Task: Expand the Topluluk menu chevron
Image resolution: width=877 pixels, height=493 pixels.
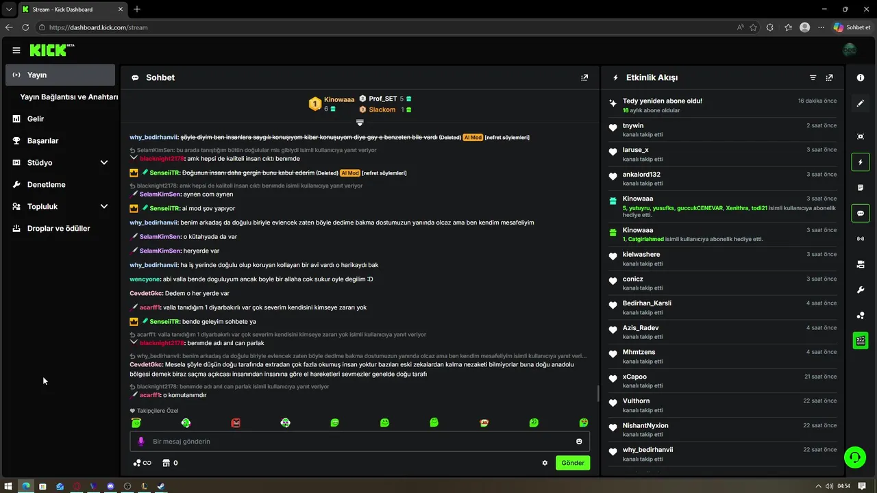Action: pos(104,206)
